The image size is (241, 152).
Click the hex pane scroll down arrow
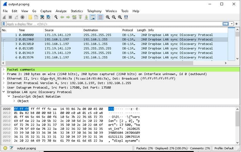point(237,143)
